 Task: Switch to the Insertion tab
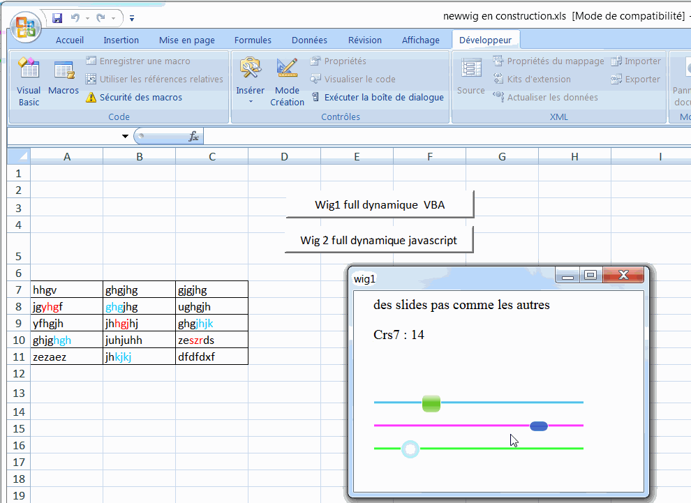pos(121,40)
